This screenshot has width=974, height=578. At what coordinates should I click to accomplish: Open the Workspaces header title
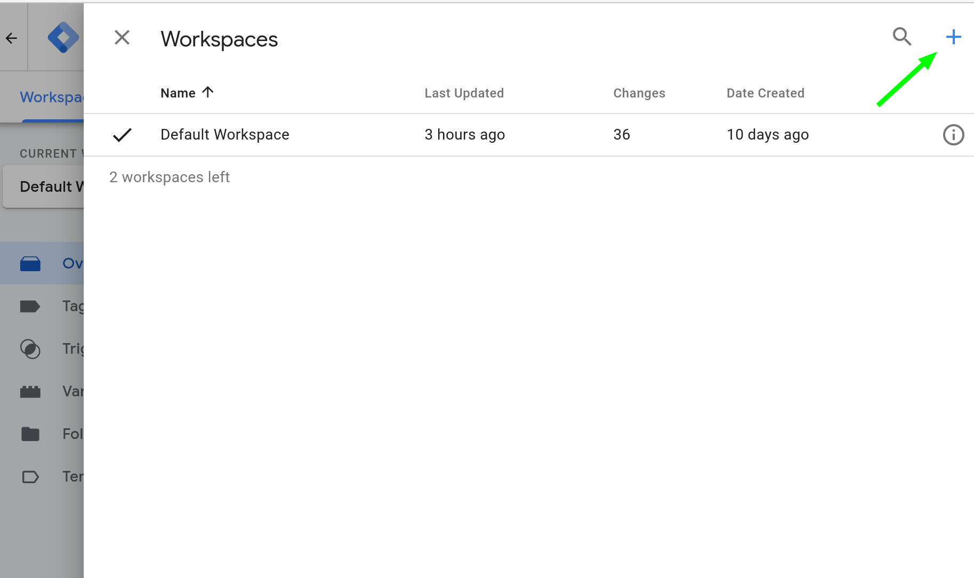pos(219,38)
